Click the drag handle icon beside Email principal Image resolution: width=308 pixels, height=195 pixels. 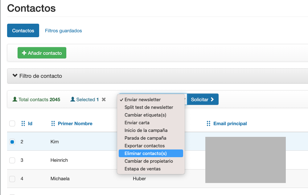(208, 123)
